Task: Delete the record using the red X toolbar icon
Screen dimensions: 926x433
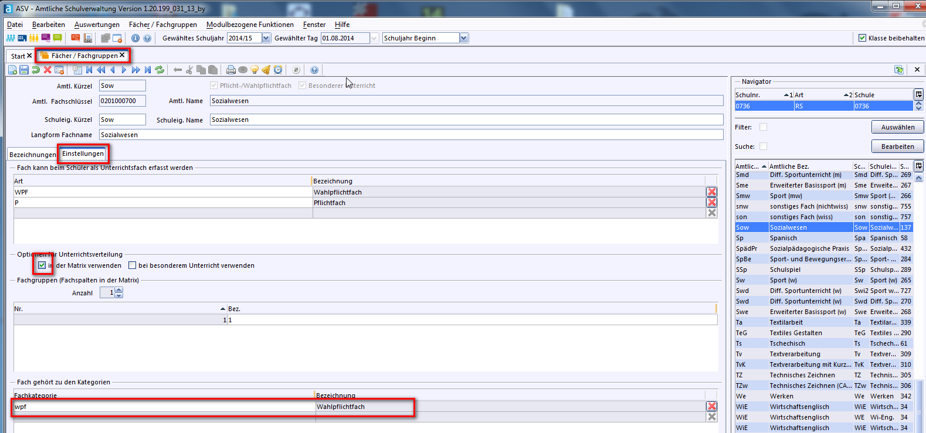Action: pos(48,70)
